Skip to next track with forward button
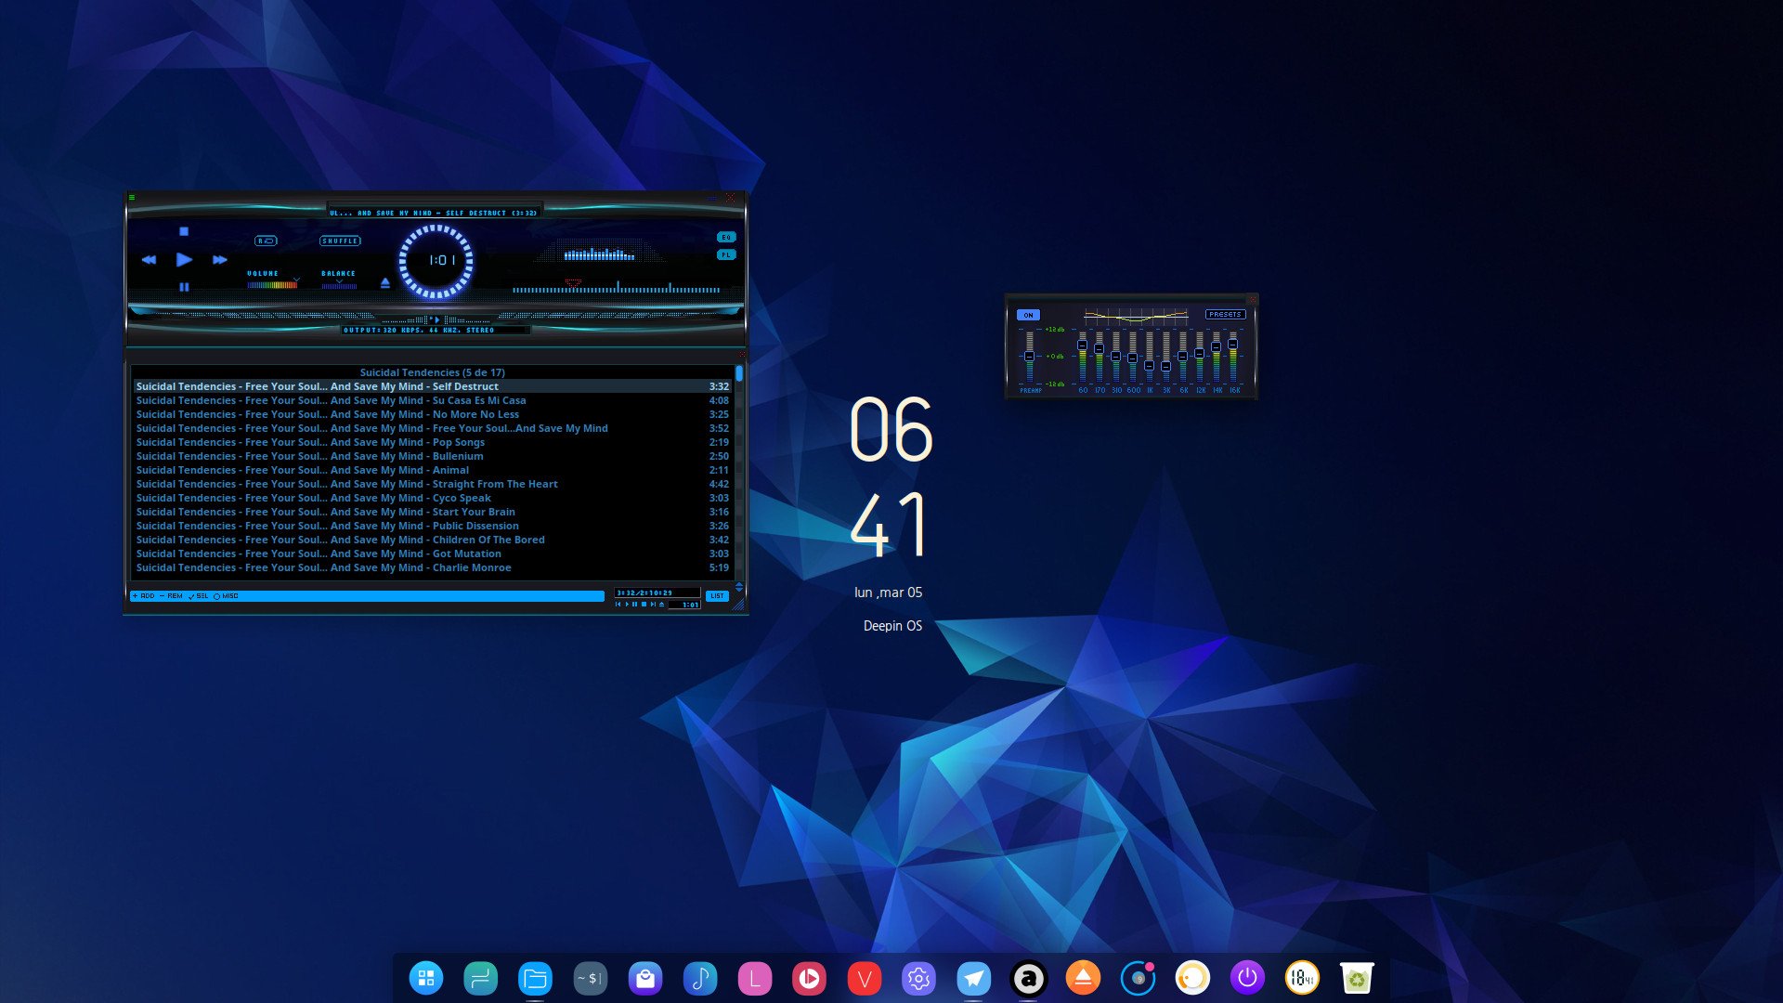The image size is (1783, 1003). [220, 260]
